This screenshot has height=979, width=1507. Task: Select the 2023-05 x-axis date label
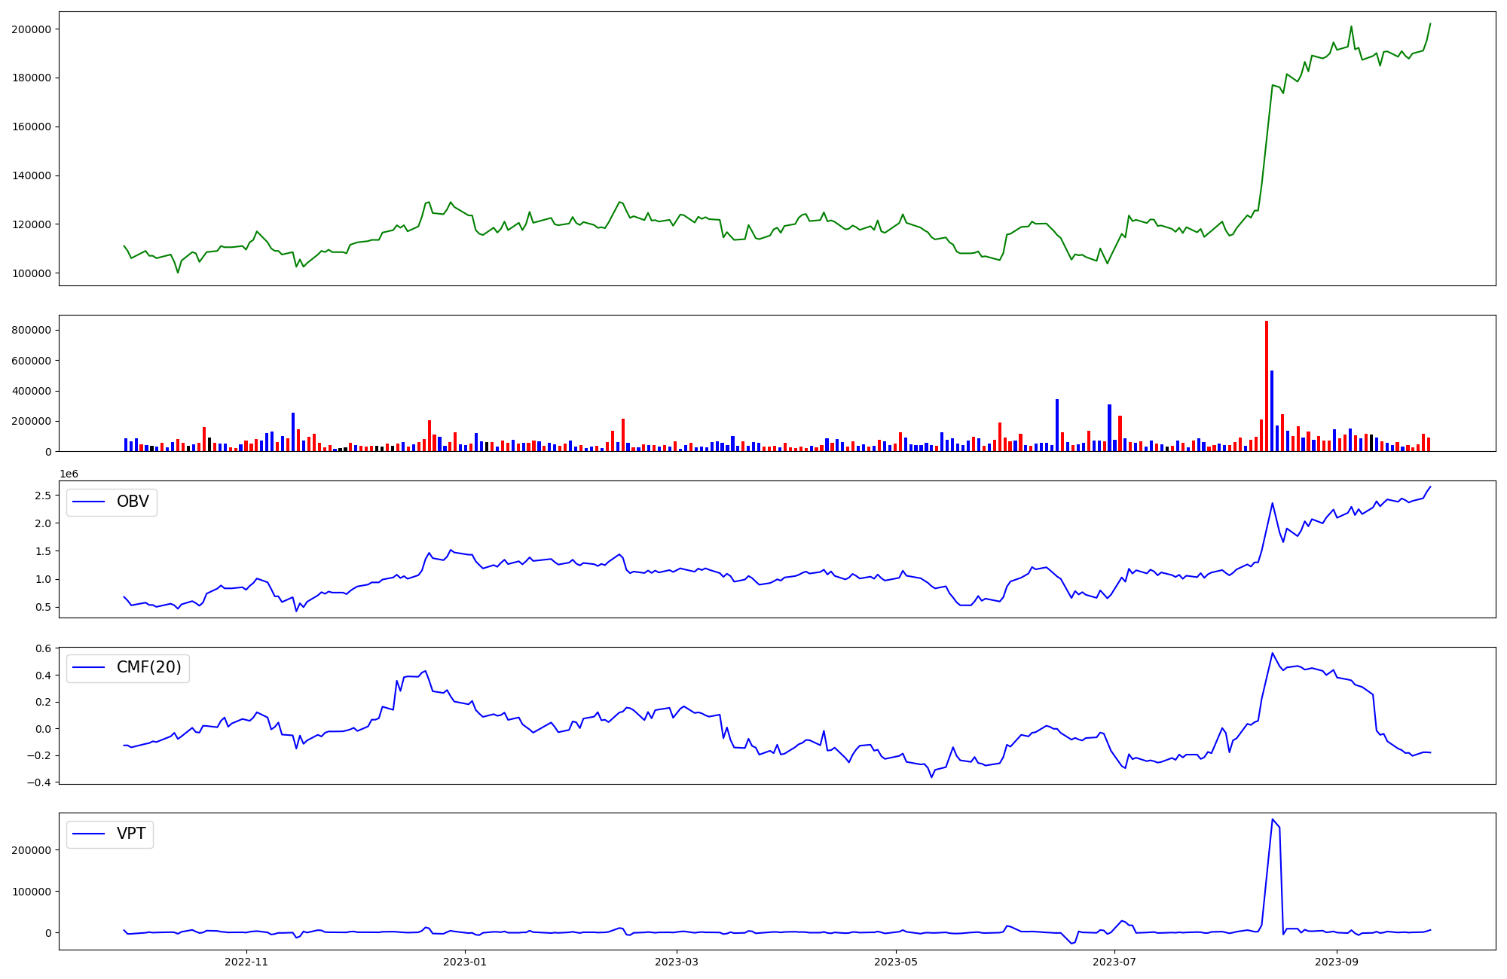[896, 962]
